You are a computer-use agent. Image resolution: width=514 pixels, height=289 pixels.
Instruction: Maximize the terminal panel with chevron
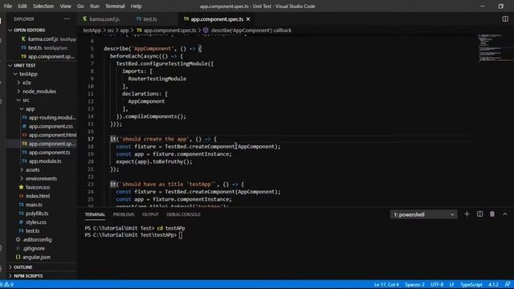[505, 214]
